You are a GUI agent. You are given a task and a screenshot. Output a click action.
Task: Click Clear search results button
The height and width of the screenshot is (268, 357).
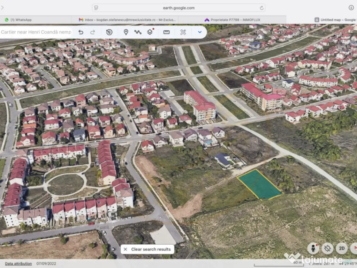(x=147, y=249)
